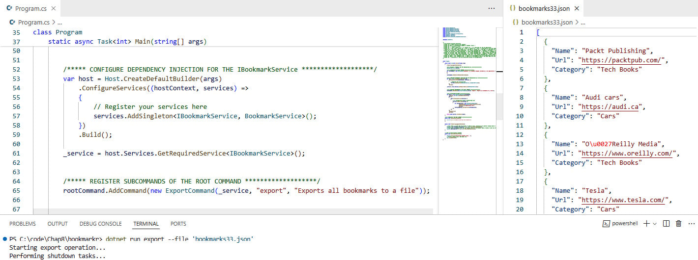Click the C# file icon on Program.cs tab

pyautogui.click(x=9, y=9)
